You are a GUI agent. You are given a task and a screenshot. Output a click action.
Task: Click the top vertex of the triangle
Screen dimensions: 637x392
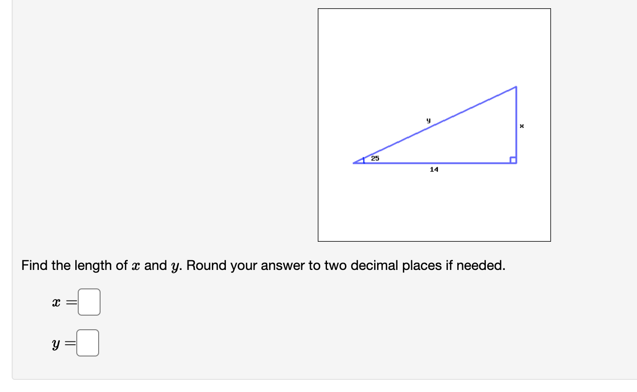(x=516, y=87)
